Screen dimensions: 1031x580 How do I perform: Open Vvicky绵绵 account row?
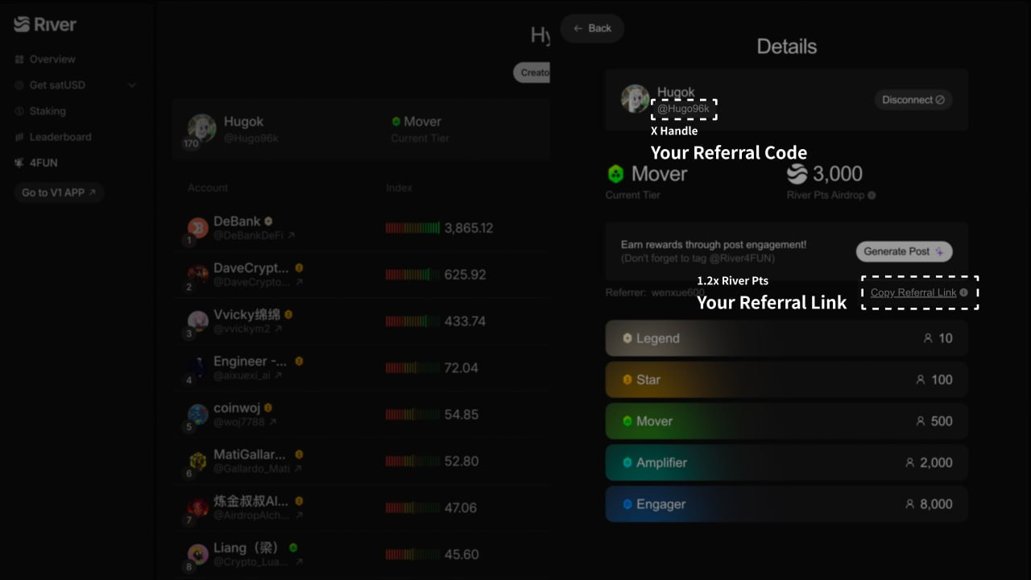point(361,321)
